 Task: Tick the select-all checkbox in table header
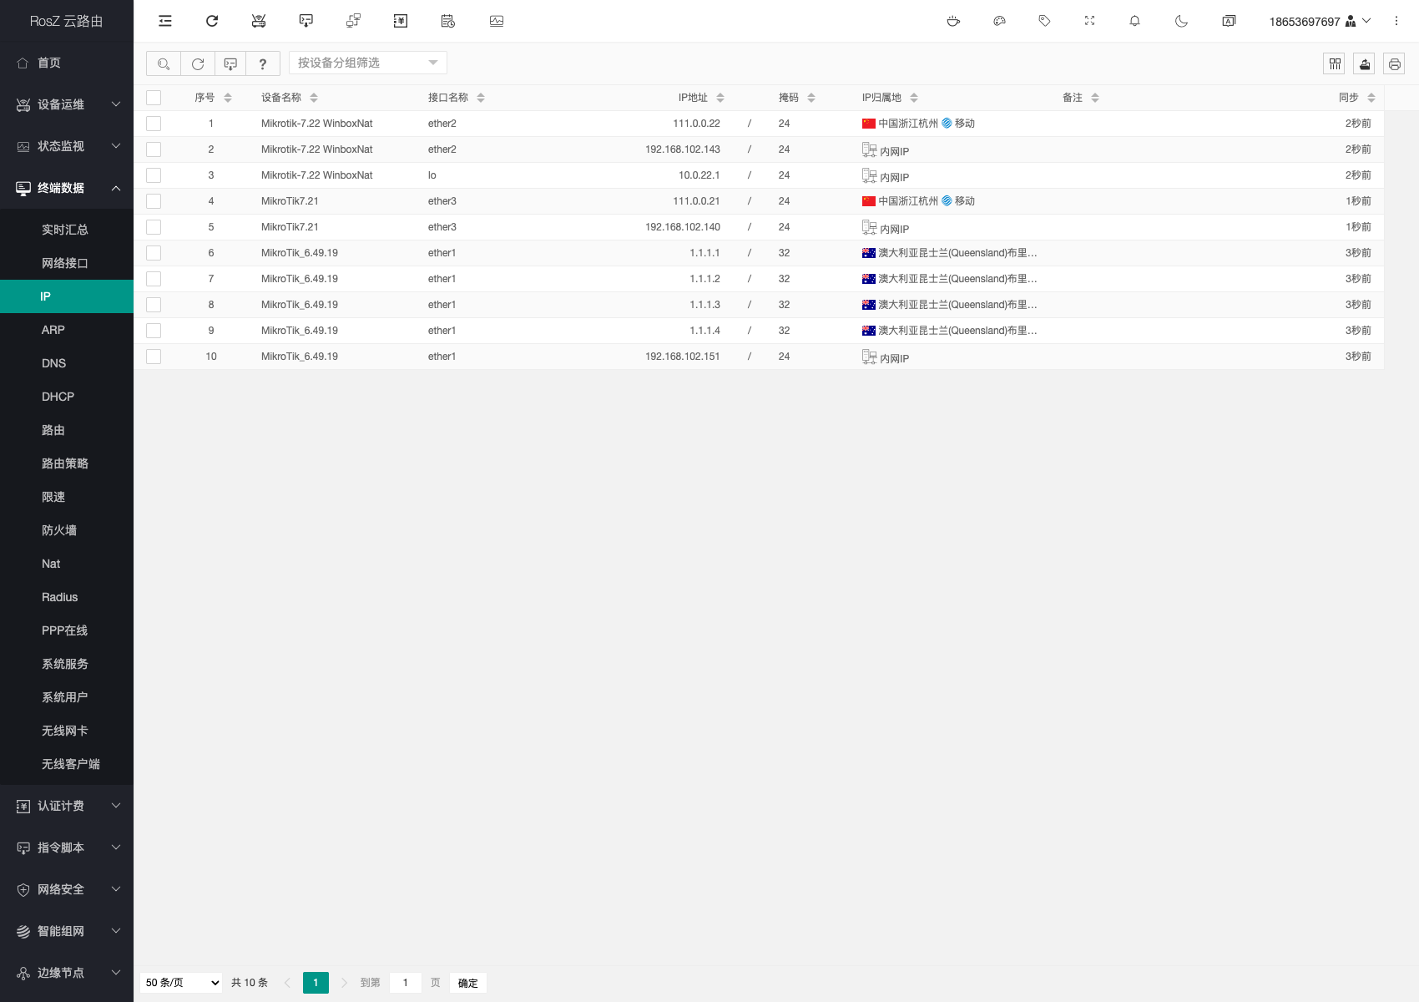154,98
